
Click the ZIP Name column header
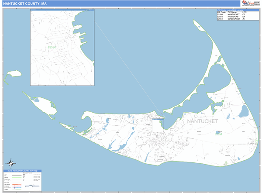pos(233,12)
